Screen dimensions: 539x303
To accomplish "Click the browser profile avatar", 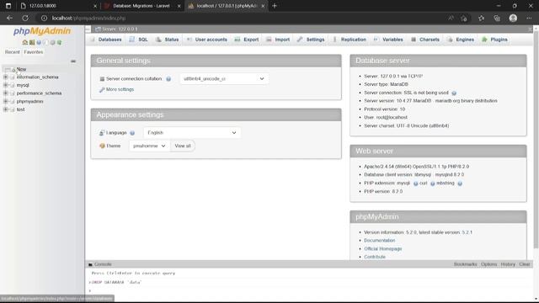I will [x=513, y=19].
